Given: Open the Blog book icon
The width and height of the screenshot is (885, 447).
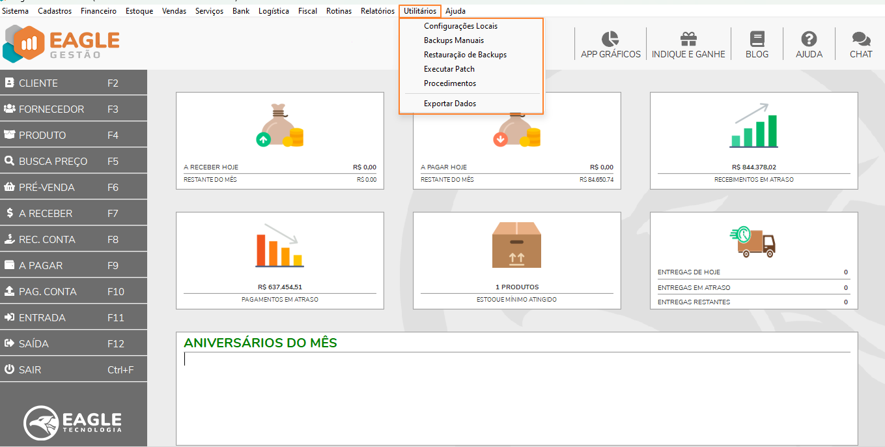Looking at the screenshot, I should 757,39.
